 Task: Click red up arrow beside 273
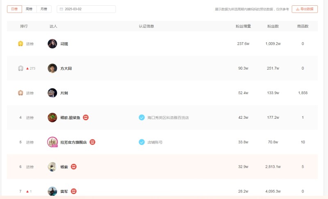(27, 68)
